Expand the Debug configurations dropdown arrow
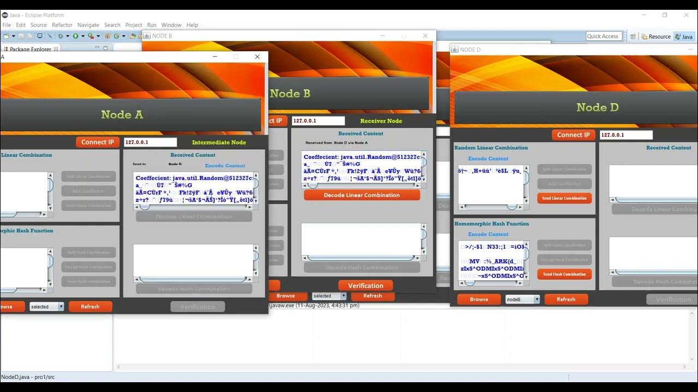Image resolution: width=698 pixels, height=392 pixels. [68, 36]
